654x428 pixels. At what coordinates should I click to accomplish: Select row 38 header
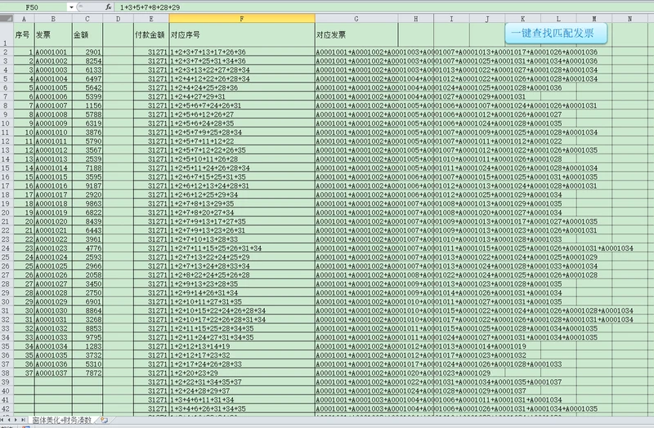[7, 373]
